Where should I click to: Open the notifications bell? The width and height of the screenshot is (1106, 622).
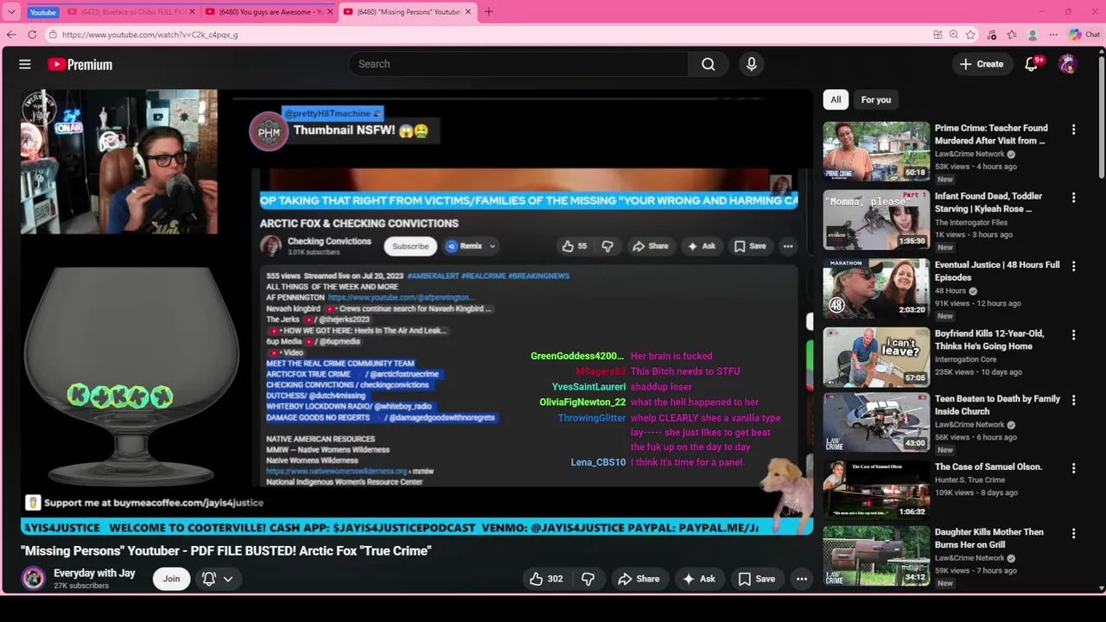1032,64
